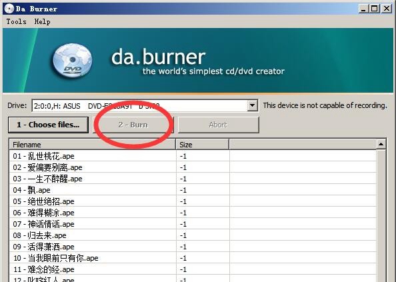
Task: Sort by the Filename column header
Action: 93,145
